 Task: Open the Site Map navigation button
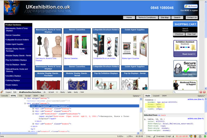165,17
